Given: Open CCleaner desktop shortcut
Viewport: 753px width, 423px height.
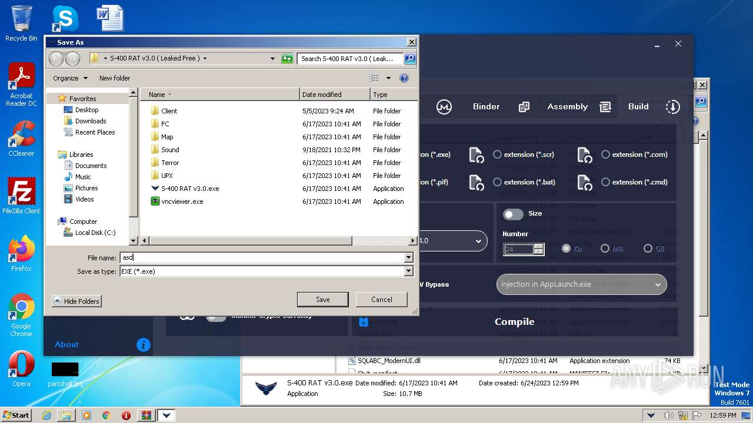Looking at the screenshot, I should pyautogui.click(x=21, y=139).
